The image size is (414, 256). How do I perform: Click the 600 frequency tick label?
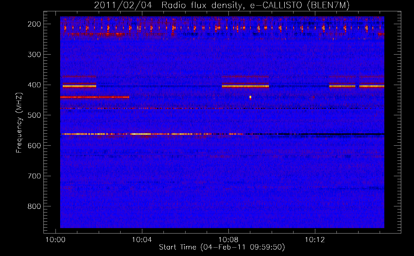(x=34, y=146)
